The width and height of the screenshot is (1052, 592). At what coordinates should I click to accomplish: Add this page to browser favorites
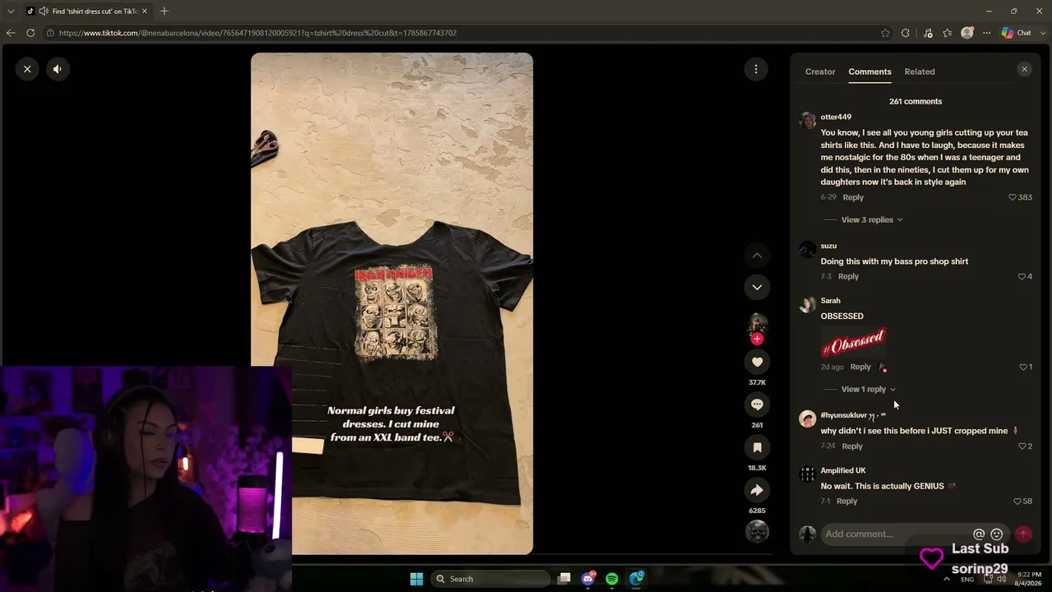[x=885, y=33]
